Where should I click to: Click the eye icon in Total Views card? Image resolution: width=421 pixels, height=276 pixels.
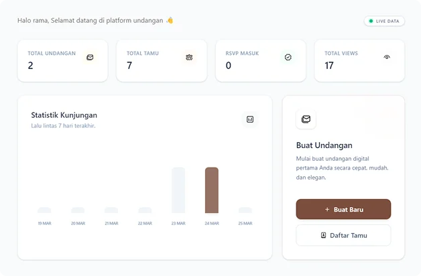click(x=387, y=58)
